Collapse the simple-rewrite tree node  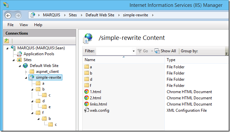tap(26, 78)
